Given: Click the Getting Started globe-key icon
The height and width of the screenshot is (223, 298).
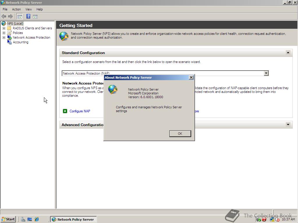Looking at the screenshot, I should (64, 36).
